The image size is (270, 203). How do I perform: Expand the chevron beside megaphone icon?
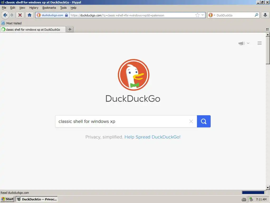[x=248, y=43]
